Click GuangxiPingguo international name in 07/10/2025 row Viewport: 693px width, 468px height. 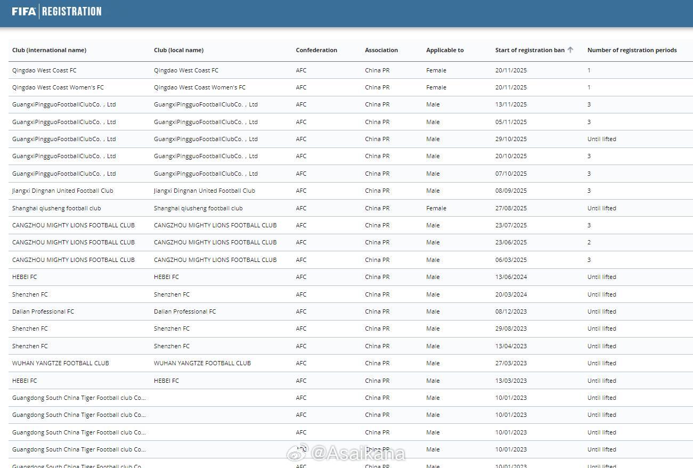pyautogui.click(x=64, y=174)
